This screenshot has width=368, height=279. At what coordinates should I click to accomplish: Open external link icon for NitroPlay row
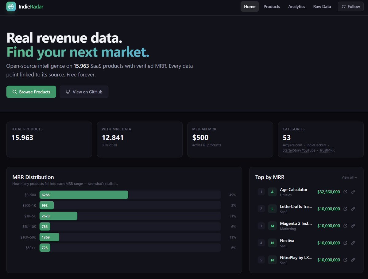click(x=345, y=260)
